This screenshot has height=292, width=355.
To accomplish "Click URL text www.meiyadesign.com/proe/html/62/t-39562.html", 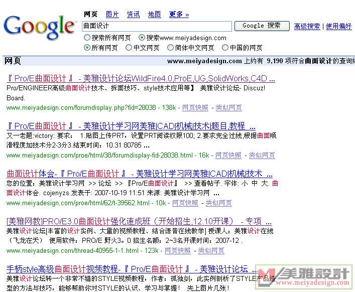I will click(78, 203).
